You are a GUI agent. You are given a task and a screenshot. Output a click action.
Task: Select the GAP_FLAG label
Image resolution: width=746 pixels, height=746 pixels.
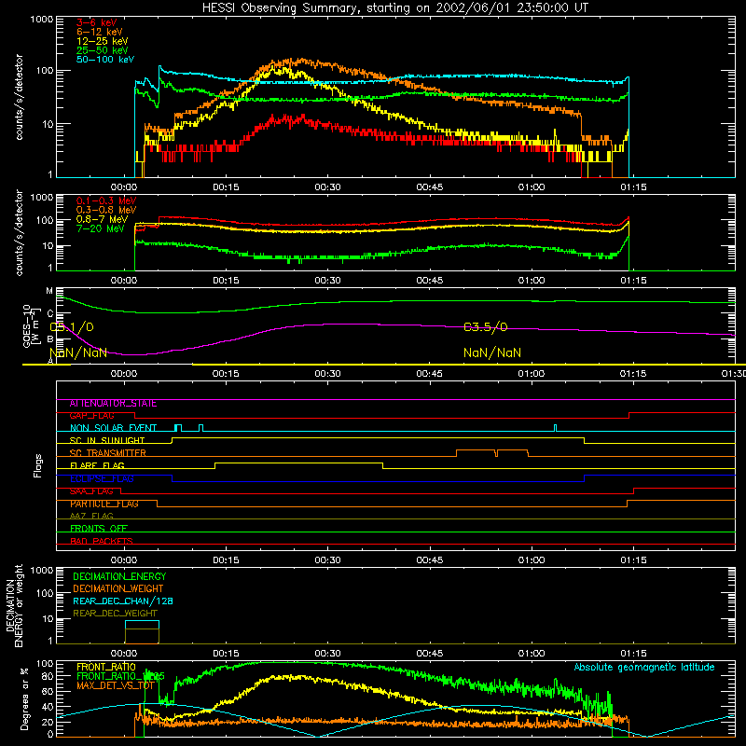91,416
